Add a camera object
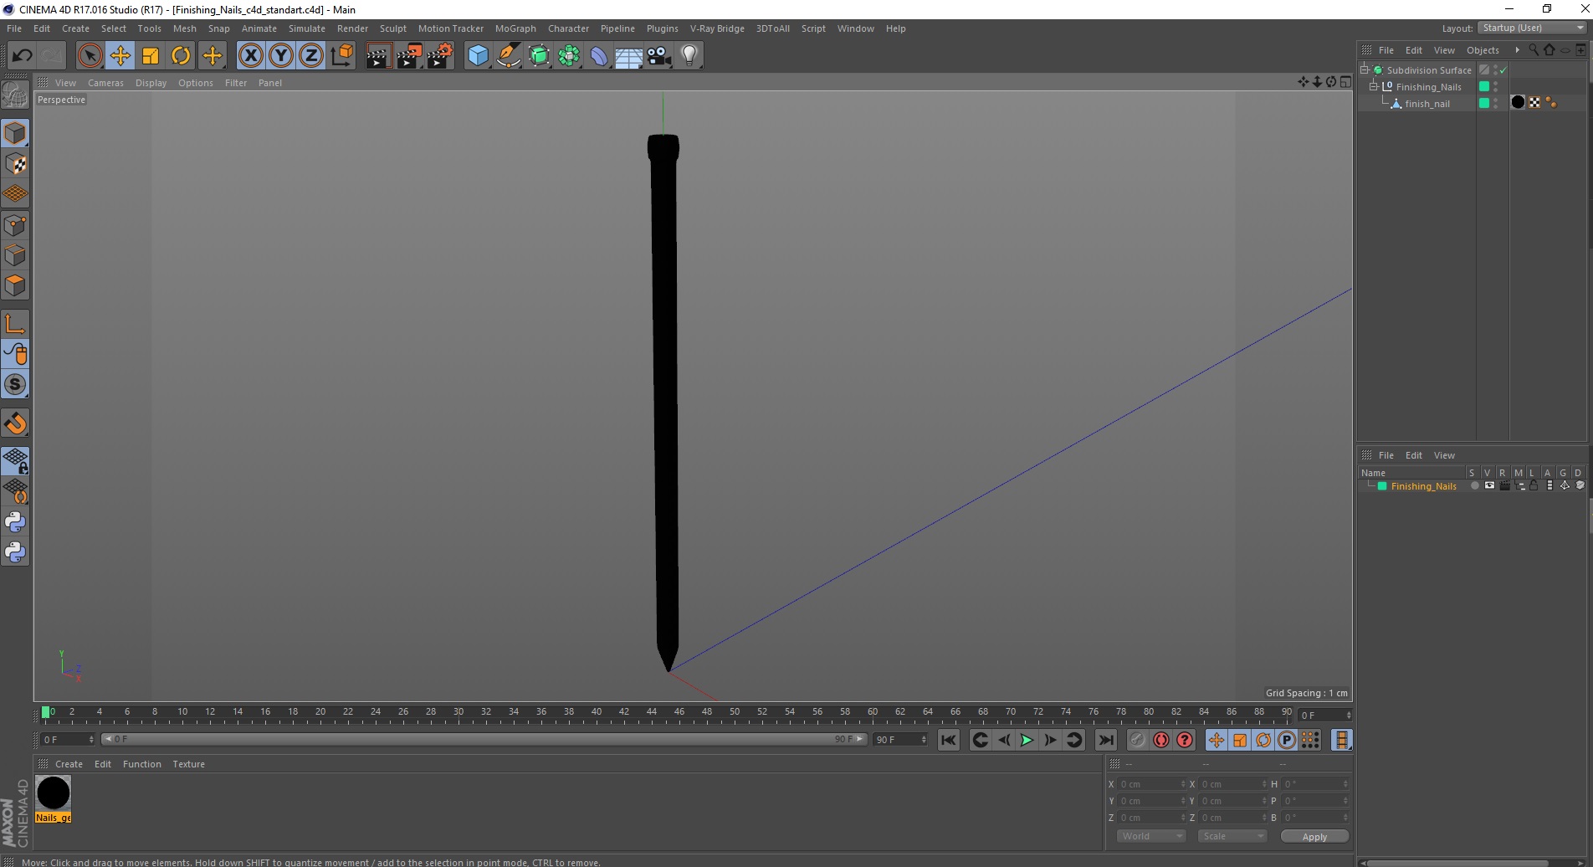The width and height of the screenshot is (1593, 867). tap(659, 56)
